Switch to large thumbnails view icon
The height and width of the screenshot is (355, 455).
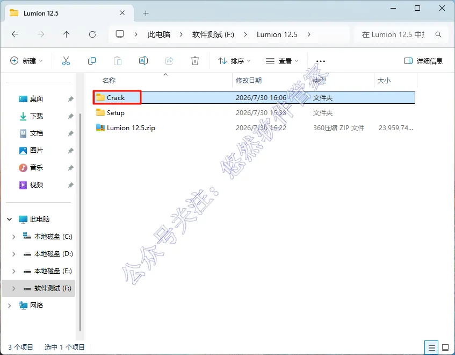445,347
